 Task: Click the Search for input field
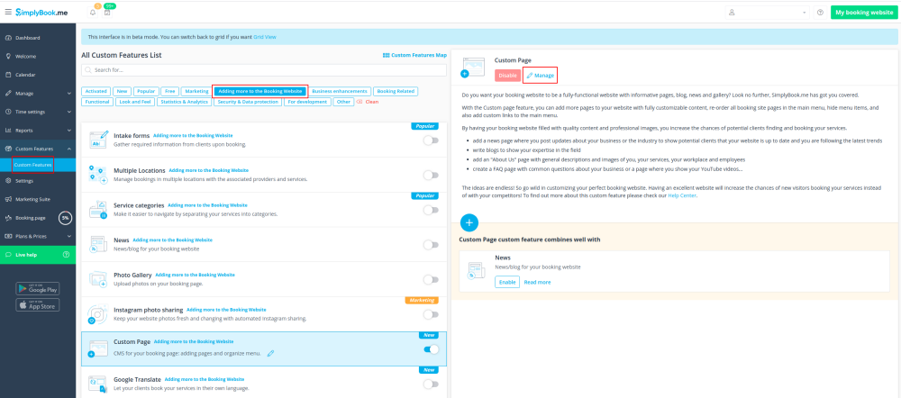pos(261,69)
